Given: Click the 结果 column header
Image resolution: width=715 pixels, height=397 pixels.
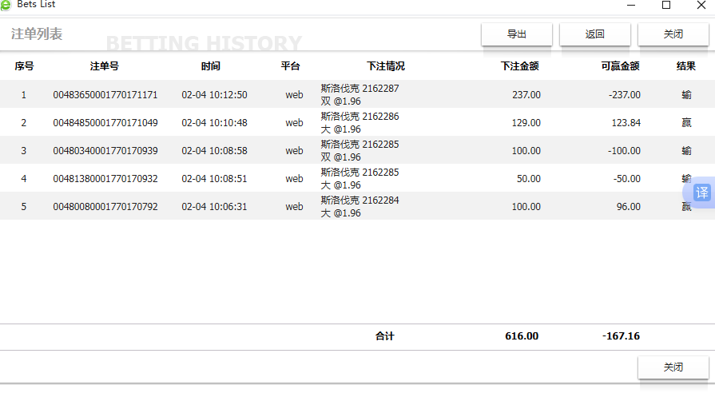Looking at the screenshot, I should click(x=685, y=66).
